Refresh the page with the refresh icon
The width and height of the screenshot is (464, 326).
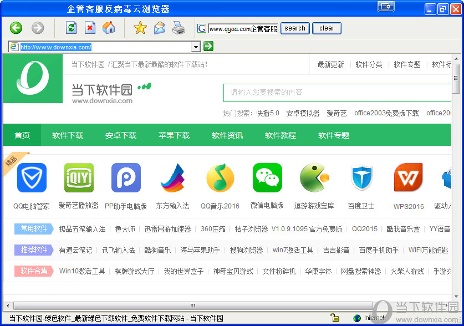pos(72,28)
